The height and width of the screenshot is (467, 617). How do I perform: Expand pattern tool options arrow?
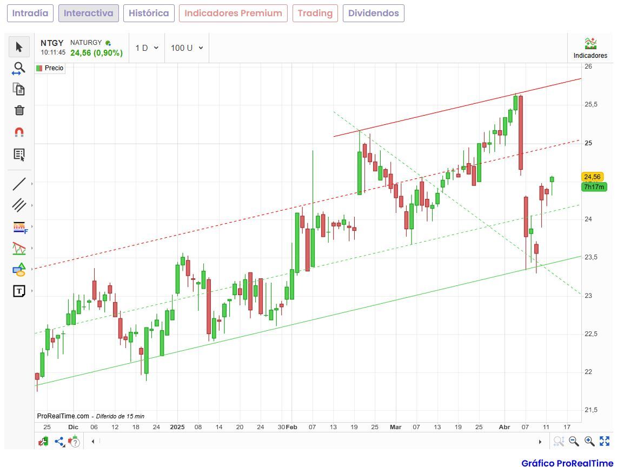click(x=32, y=248)
